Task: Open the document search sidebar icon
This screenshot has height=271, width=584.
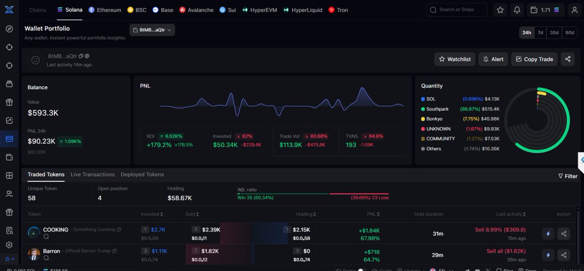Action: pyautogui.click(x=9, y=230)
